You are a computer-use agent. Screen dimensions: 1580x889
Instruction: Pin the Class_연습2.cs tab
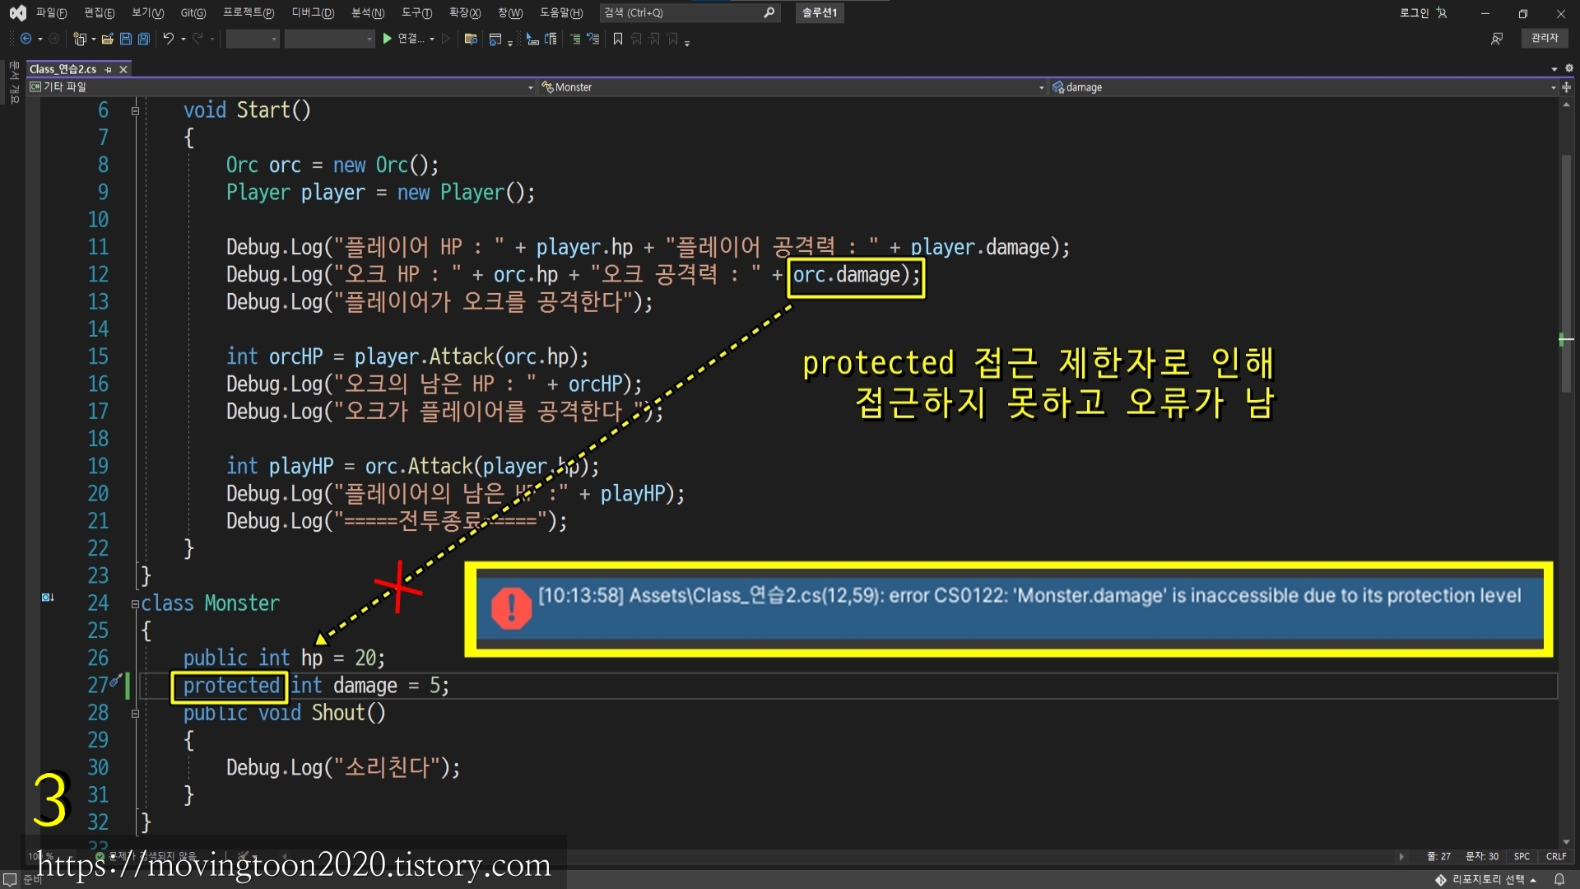tap(108, 69)
